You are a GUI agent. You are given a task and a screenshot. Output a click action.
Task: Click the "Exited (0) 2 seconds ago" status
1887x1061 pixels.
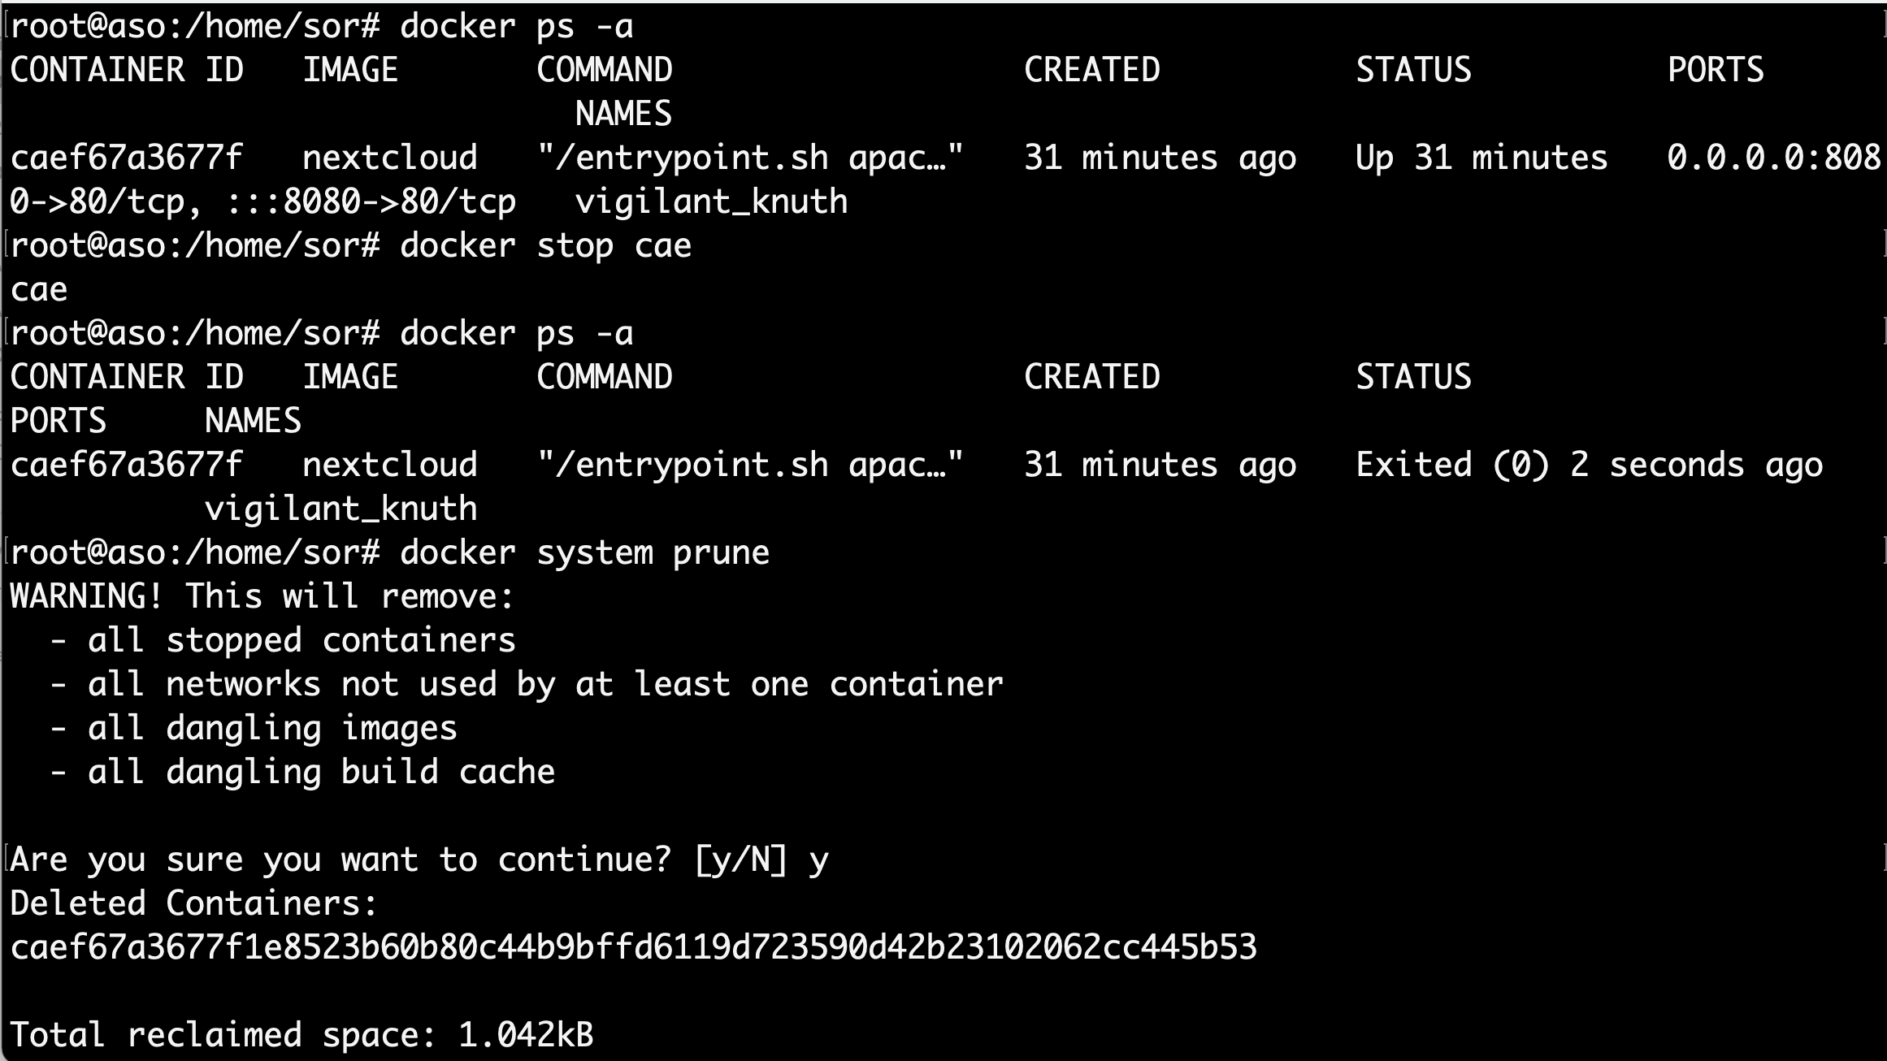click(x=1589, y=466)
